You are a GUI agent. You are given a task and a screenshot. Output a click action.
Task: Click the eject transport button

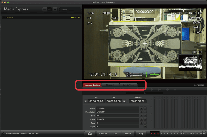[175, 90]
